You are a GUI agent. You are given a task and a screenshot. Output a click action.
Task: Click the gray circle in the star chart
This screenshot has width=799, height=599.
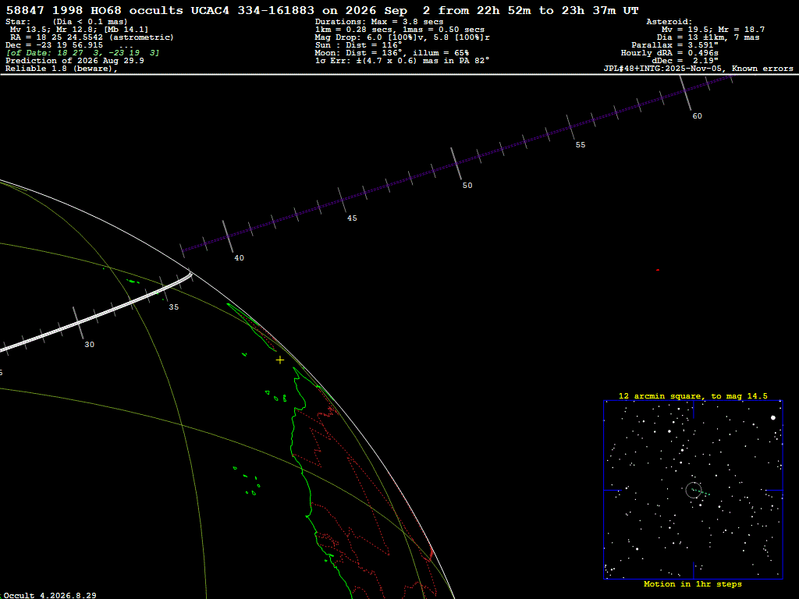pyautogui.click(x=694, y=490)
